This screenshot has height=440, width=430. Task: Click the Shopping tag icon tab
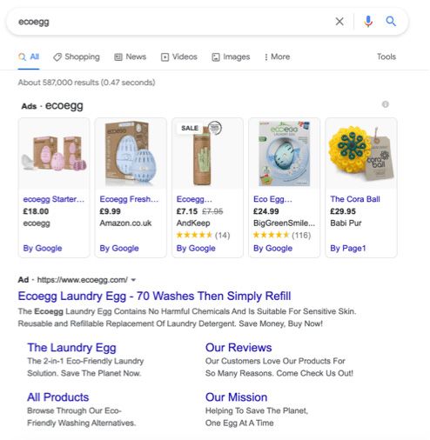coord(77,57)
